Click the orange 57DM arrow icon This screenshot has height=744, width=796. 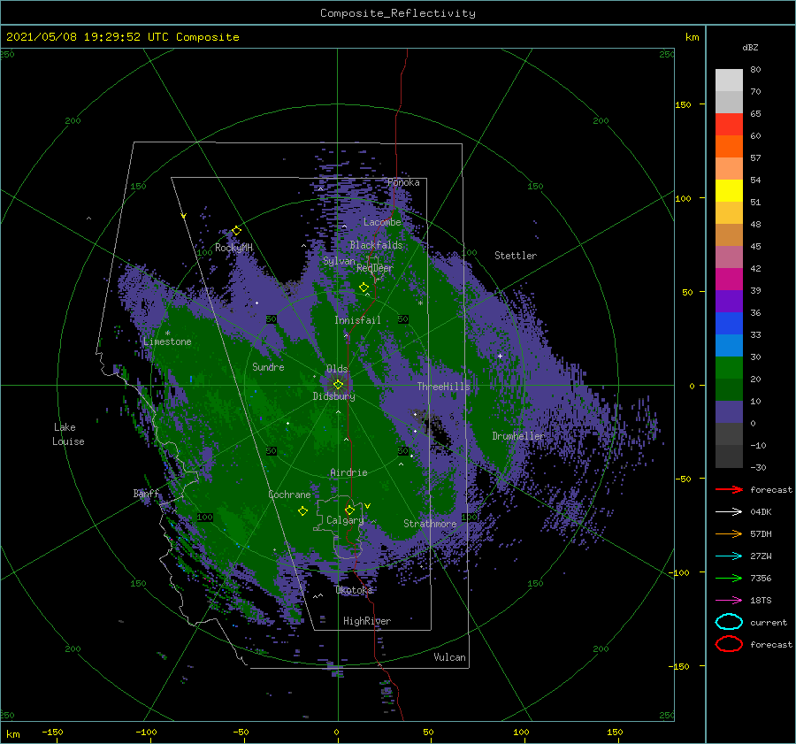729,533
